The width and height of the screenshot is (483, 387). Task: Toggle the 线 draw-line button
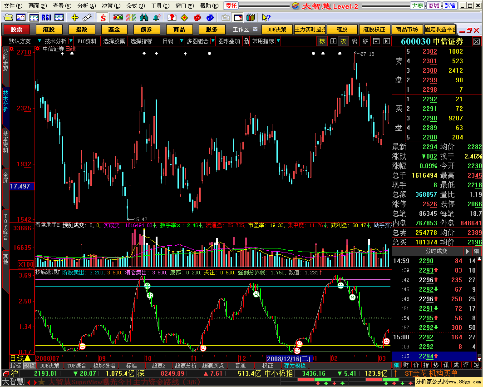tap(354, 41)
